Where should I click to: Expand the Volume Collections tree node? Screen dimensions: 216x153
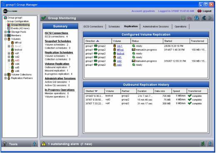tap(5, 74)
